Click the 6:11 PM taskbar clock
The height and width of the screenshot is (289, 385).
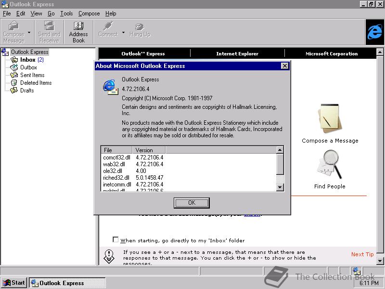point(369,283)
